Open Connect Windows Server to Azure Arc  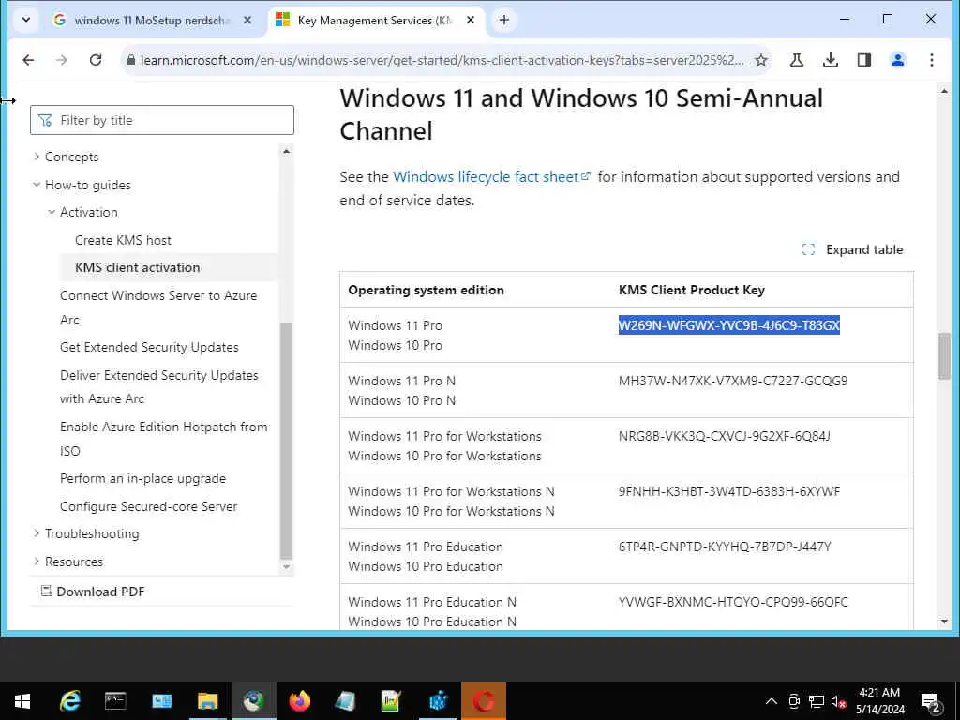tap(158, 307)
